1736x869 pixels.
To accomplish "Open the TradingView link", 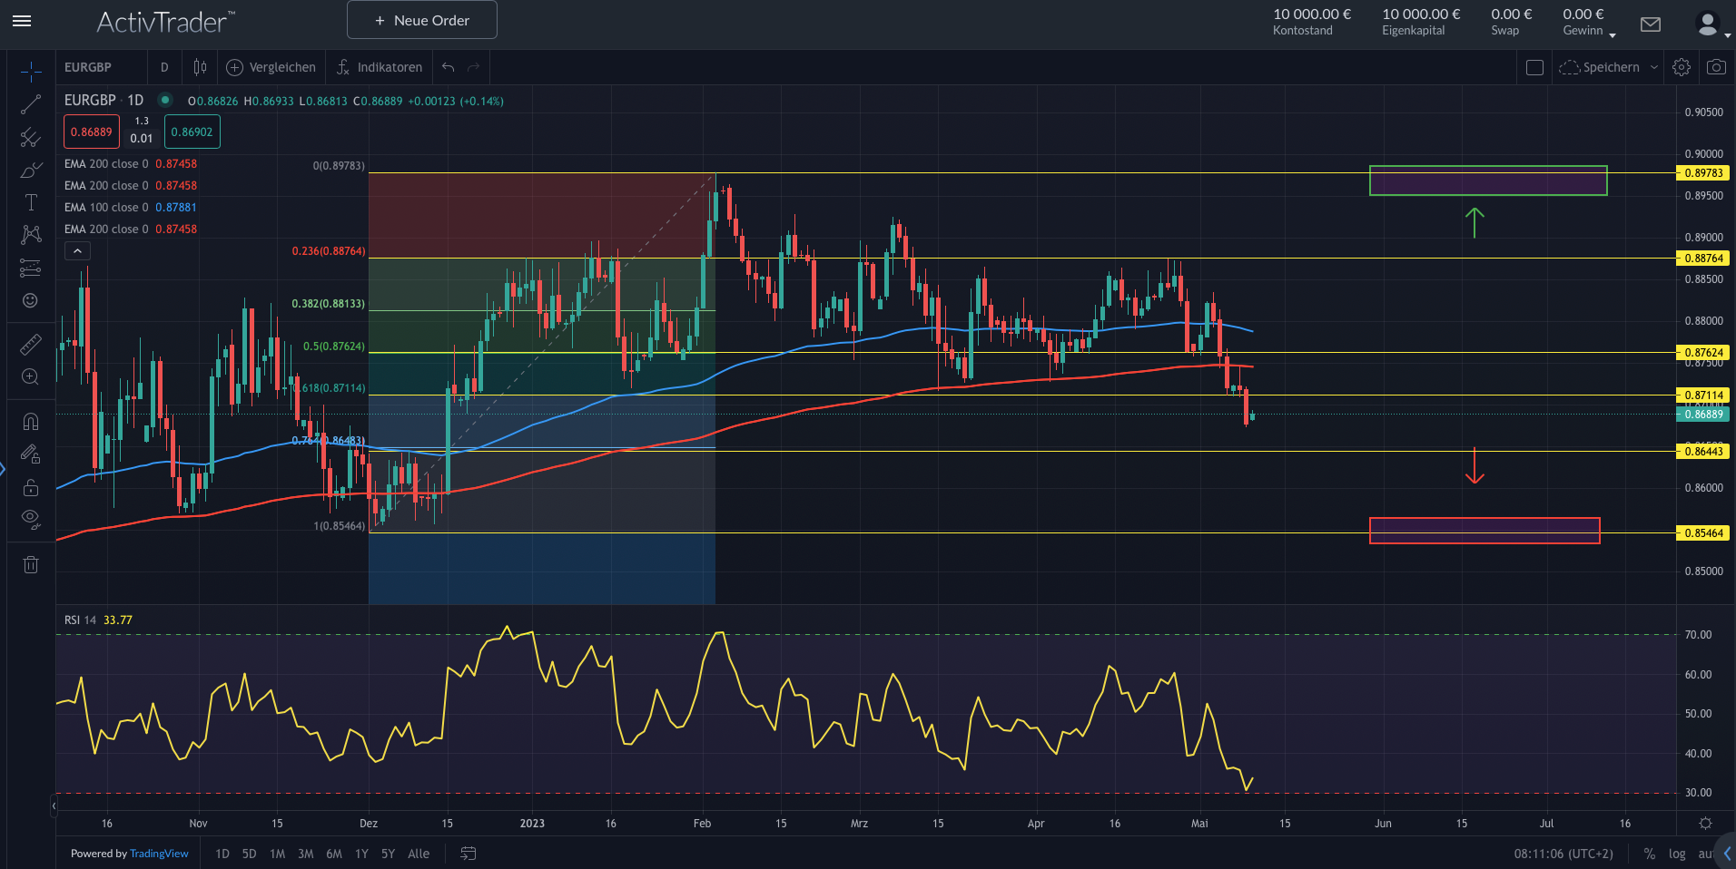I will [159, 854].
